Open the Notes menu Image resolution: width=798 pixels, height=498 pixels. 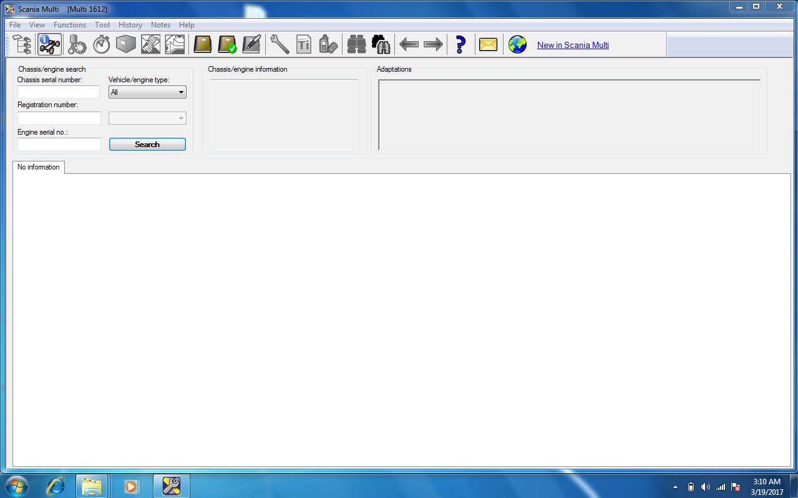click(x=160, y=25)
